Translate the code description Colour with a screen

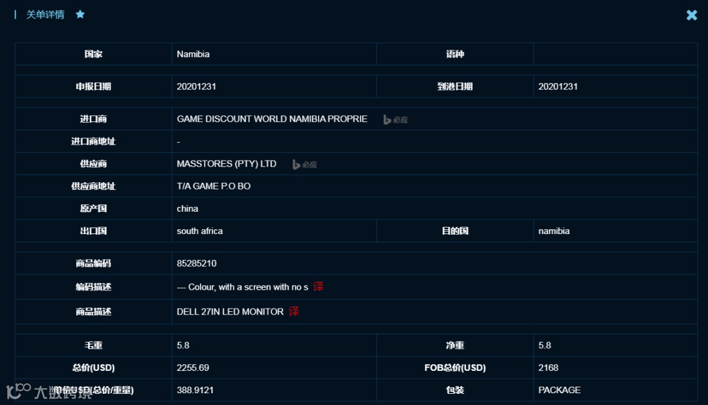click(x=319, y=286)
